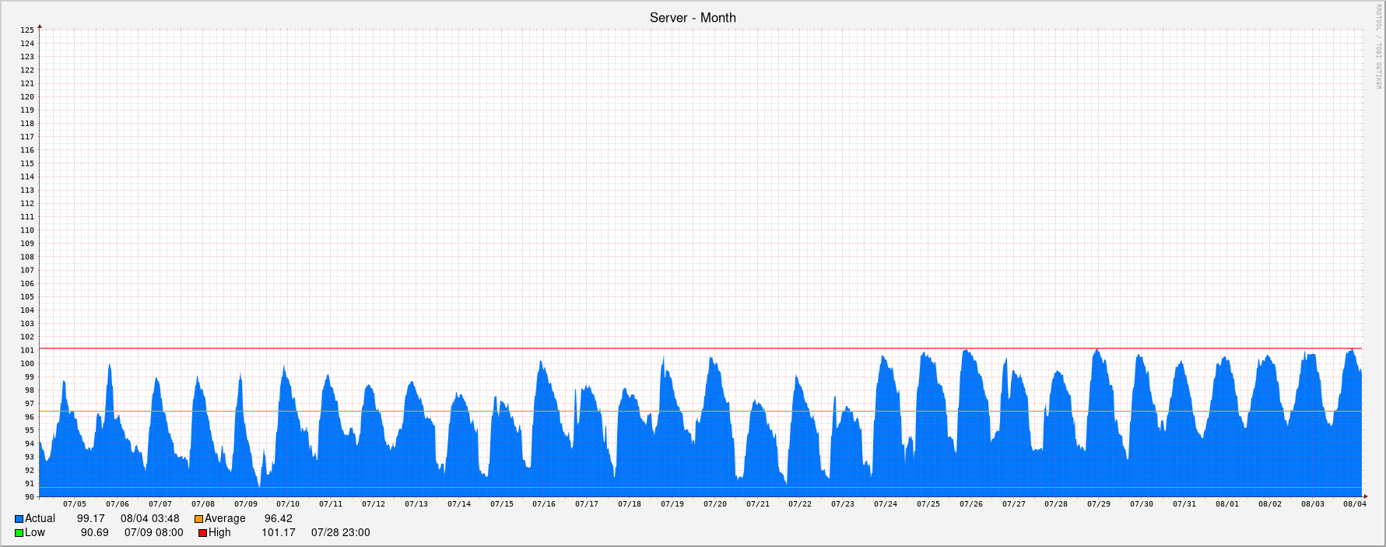
Task: Click the 'High' legend label
Action: tap(219, 532)
